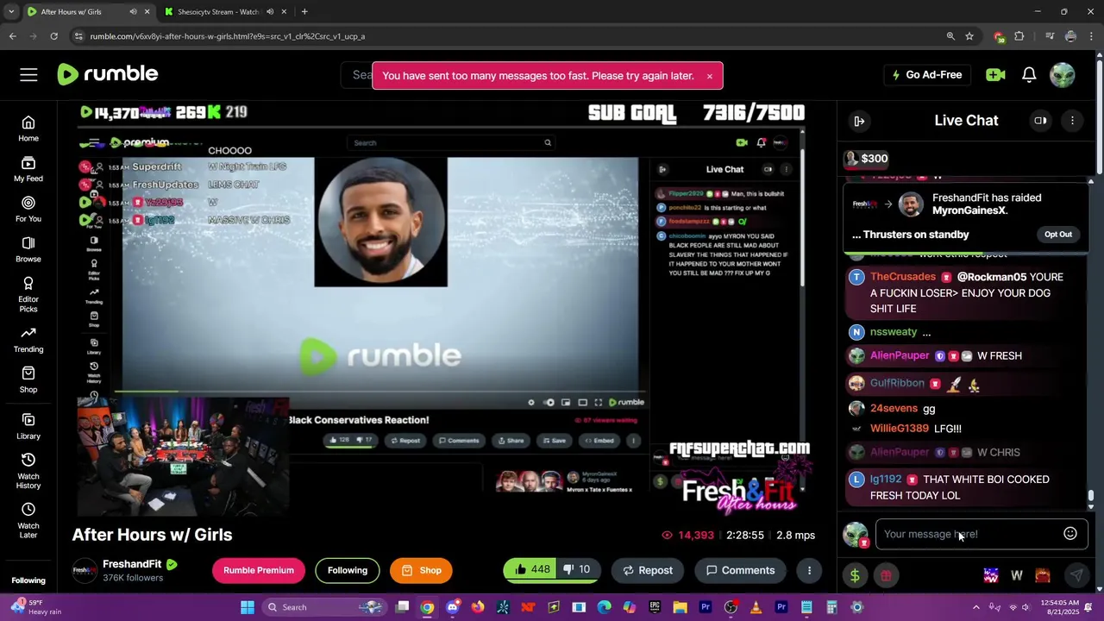Open the alien profile avatar menu
Screen dimensions: 1104x621
[x=1063, y=75]
